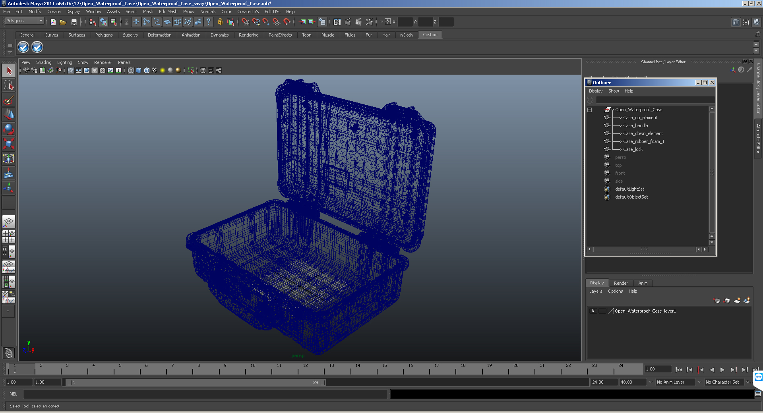Open the Render layer tab

[x=621, y=283]
